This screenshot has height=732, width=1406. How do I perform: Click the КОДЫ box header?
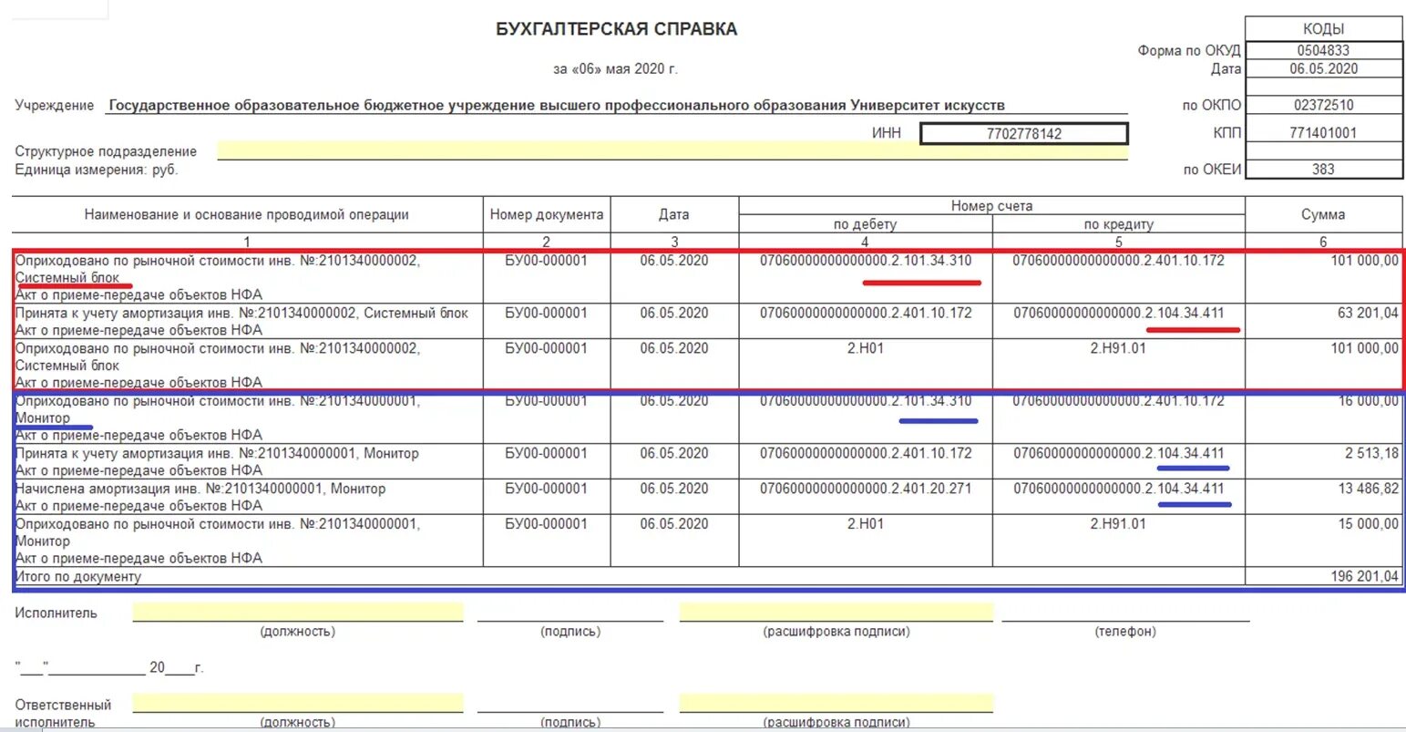1323,28
